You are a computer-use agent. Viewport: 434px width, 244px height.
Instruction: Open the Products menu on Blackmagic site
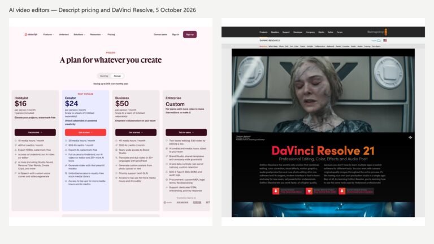click(x=263, y=32)
